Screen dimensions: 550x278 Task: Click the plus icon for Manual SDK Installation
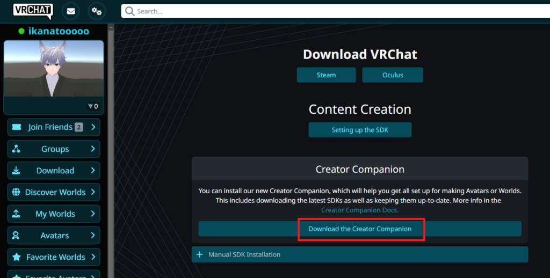[200, 254]
